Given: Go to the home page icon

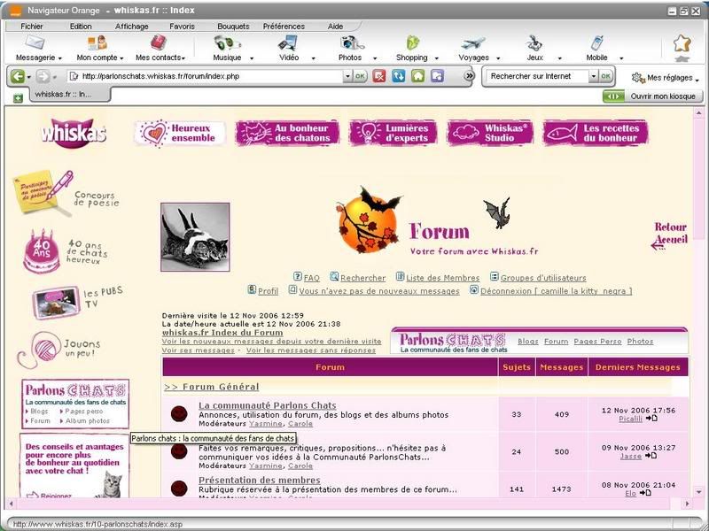Looking at the screenshot, I should coord(417,76).
